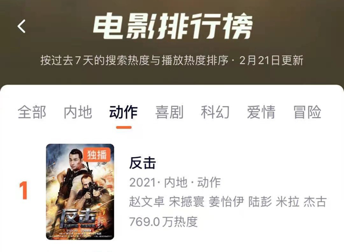Tap the actor name 赵文卓
The height and width of the screenshot is (252, 344).
(x=147, y=201)
